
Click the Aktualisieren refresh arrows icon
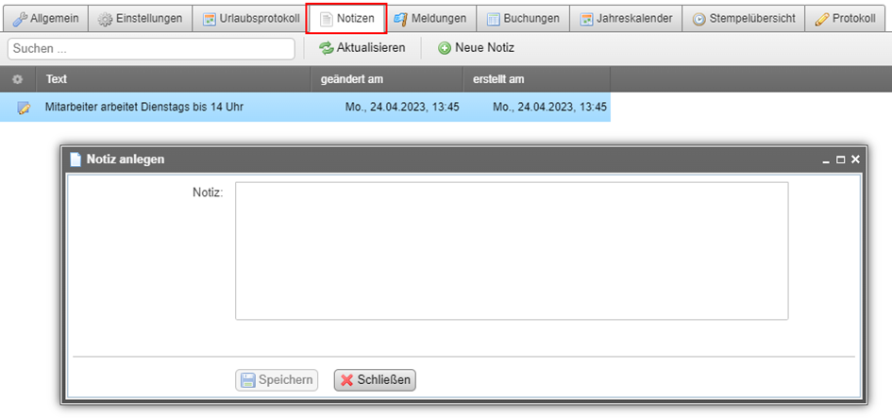[326, 48]
